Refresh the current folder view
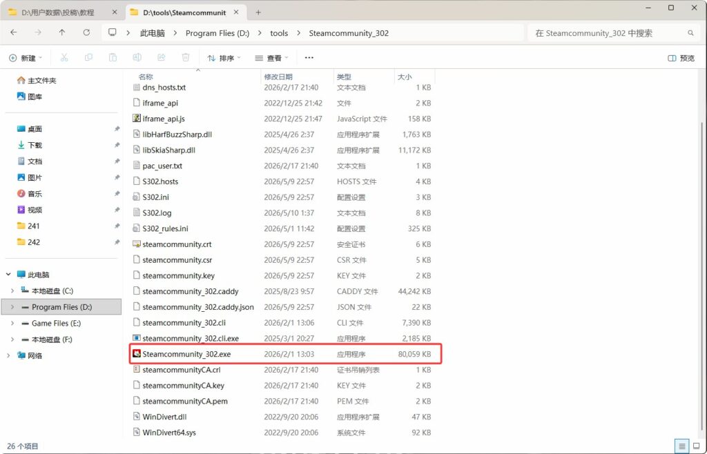The width and height of the screenshot is (707, 454). (86, 32)
